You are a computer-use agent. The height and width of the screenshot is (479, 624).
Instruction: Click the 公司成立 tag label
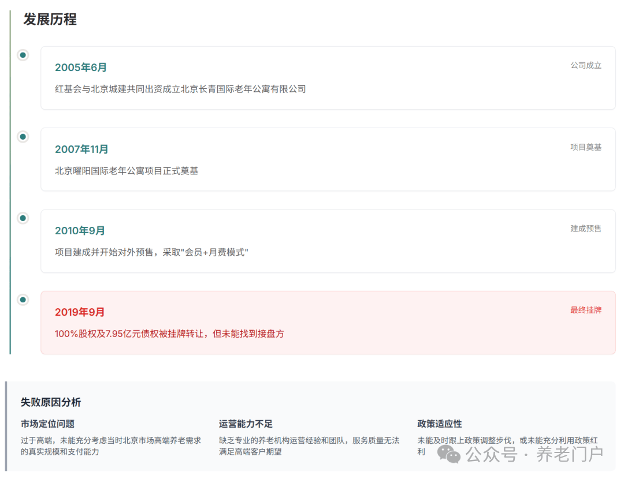(x=586, y=65)
